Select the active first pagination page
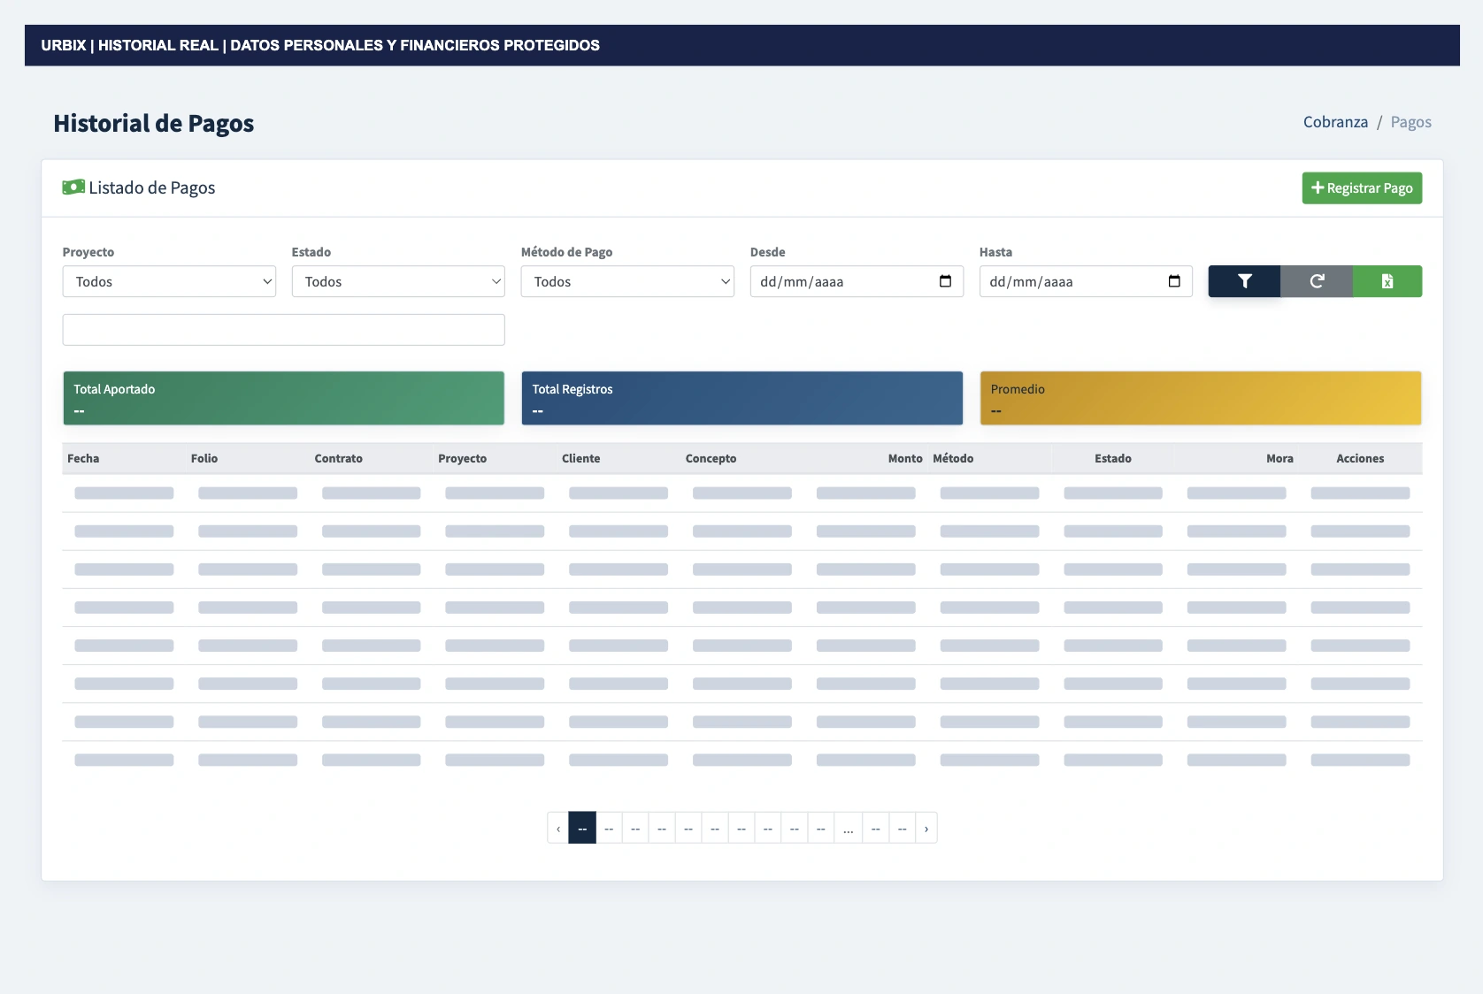 [582, 828]
